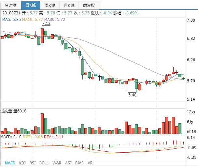The width and height of the screenshot is (198, 167).
Task: Click the 5.40 low price label
Action: point(132,95)
